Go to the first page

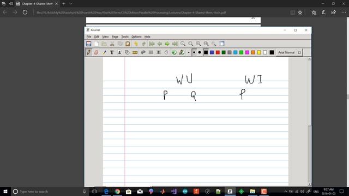point(152,44)
